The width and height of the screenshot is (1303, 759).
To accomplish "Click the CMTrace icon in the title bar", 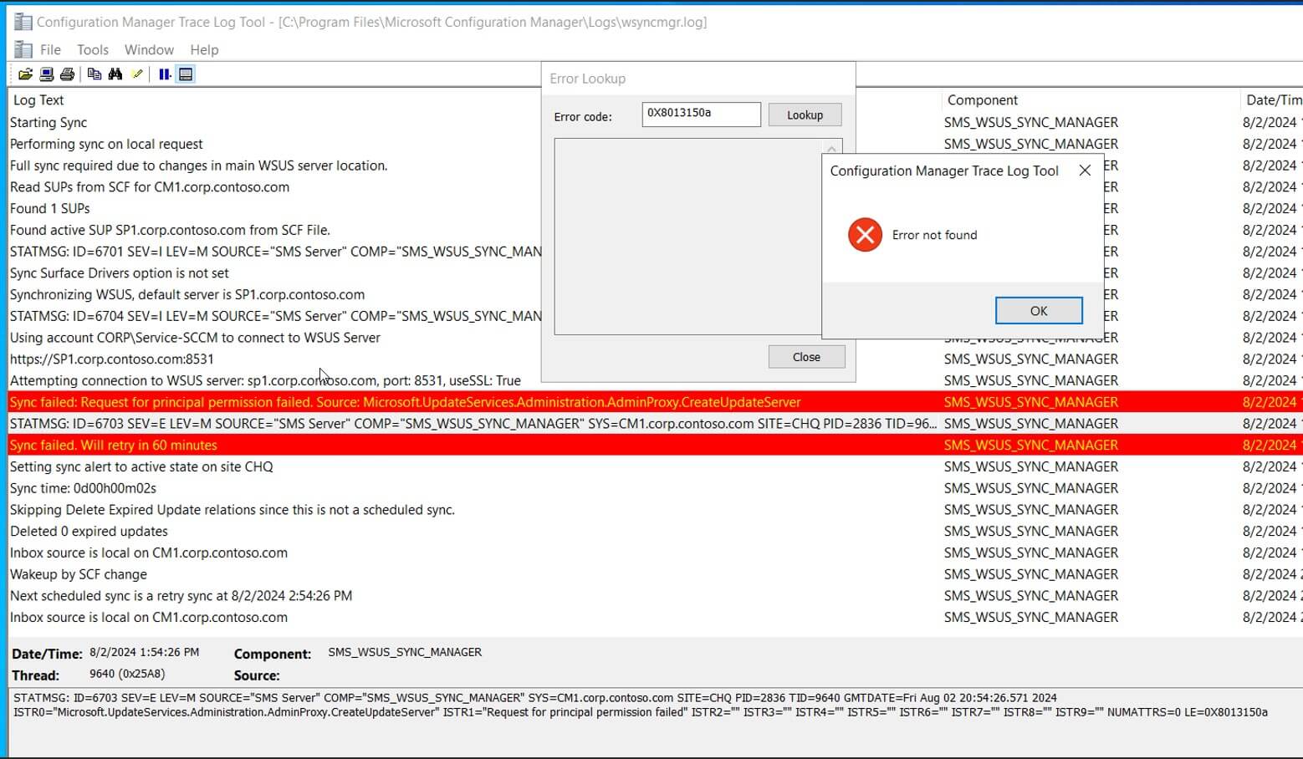I will click(x=23, y=22).
